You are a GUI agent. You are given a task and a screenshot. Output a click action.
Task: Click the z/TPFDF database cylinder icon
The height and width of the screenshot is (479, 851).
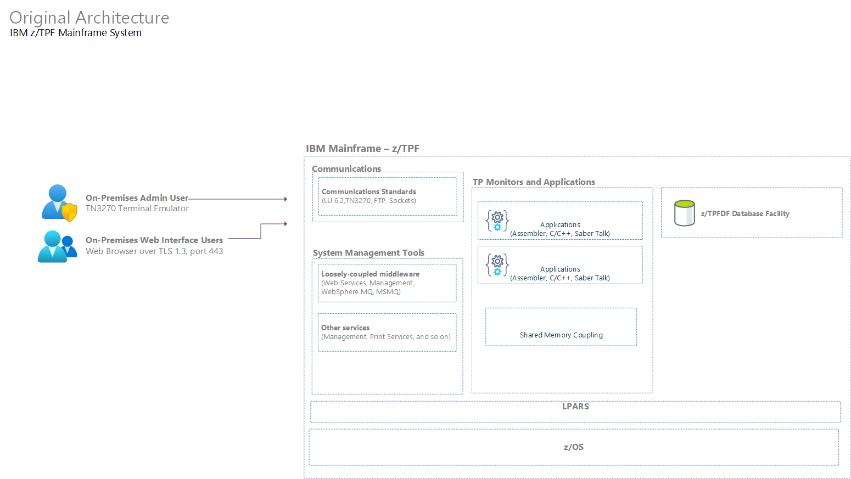tap(685, 213)
